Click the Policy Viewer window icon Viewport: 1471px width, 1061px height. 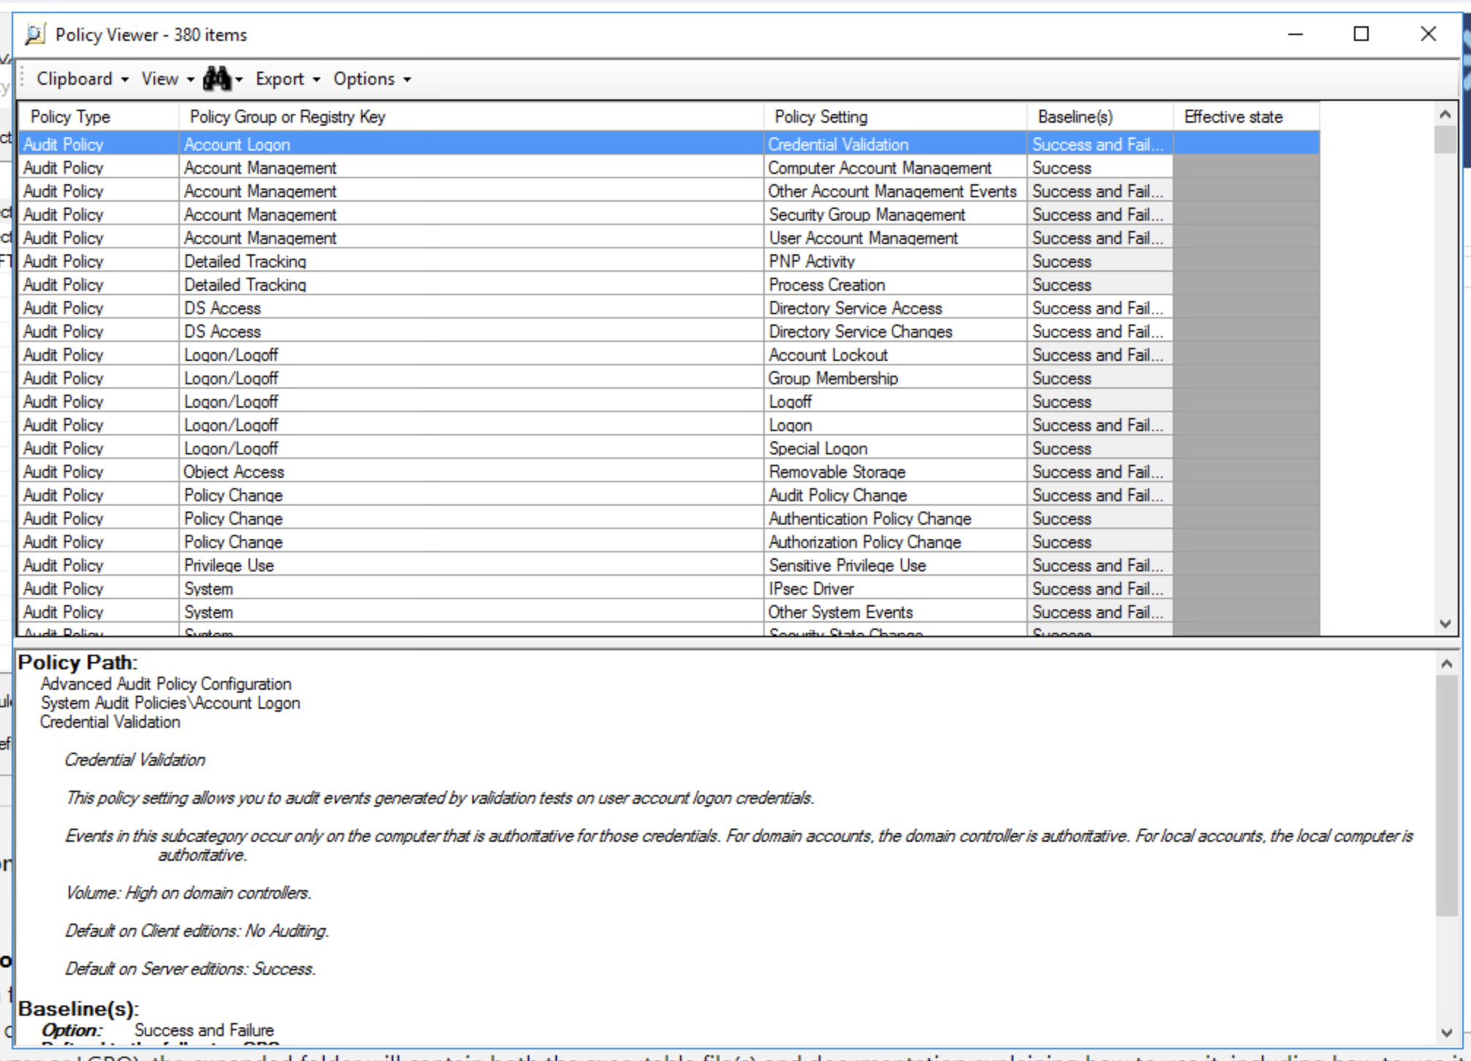click(34, 34)
